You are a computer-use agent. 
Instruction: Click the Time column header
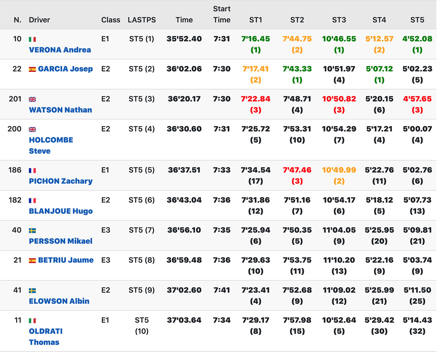(184, 20)
